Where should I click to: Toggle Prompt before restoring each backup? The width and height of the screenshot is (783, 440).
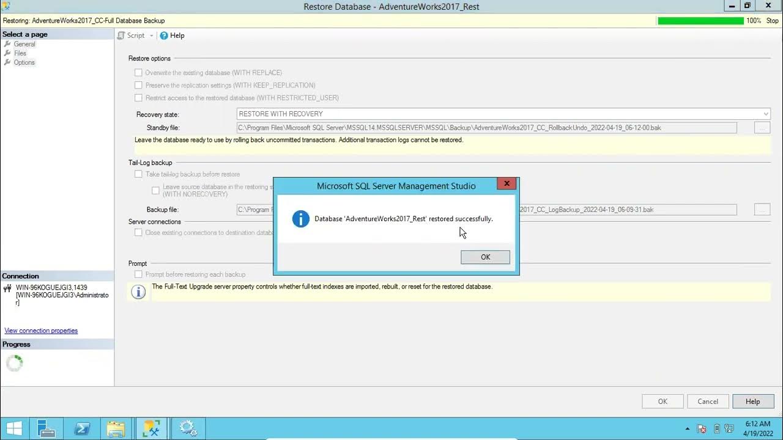pyautogui.click(x=138, y=274)
